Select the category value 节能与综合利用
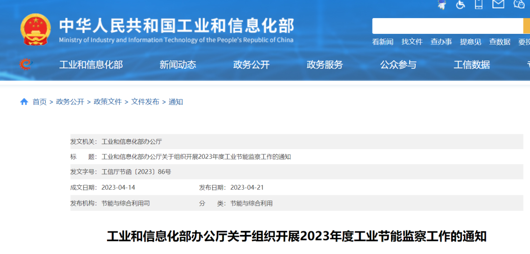 [x=251, y=203]
